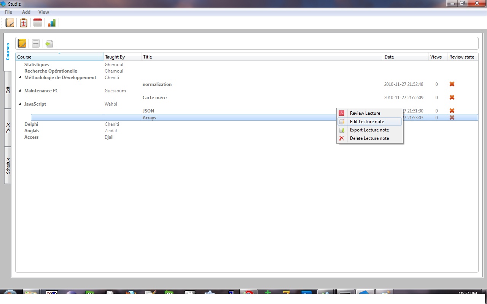
Task: Select the Delphi course row
Action: click(31, 124)
